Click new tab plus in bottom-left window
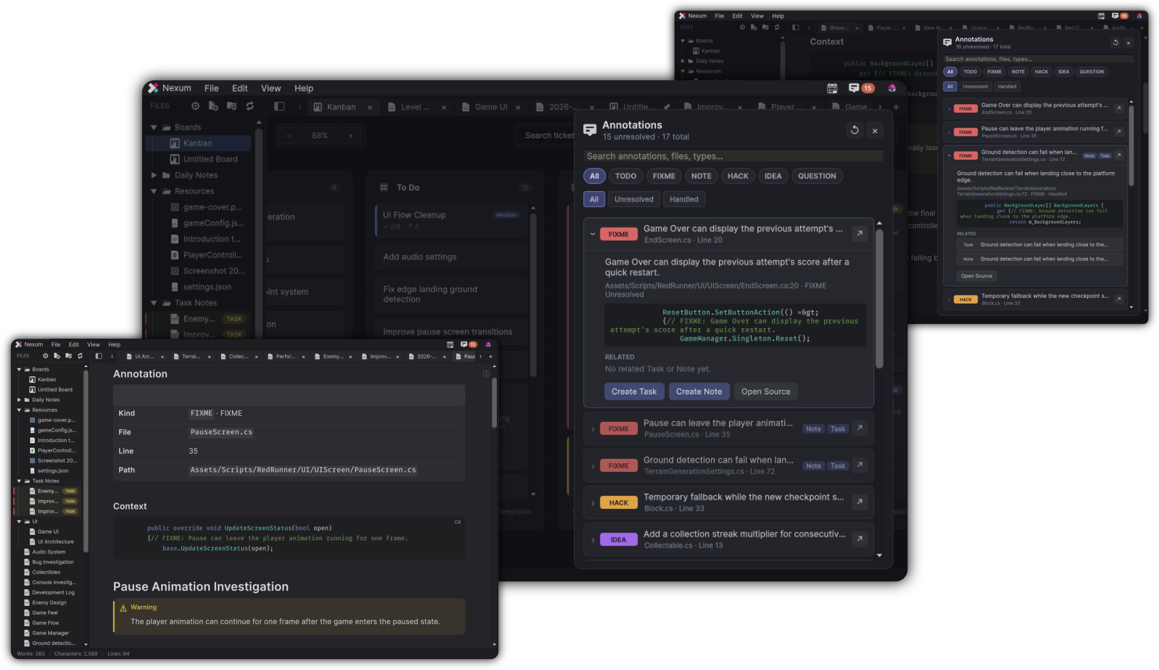Viewport: 1159px width, 670px height. pyautogui.click(x=491, y=357)
